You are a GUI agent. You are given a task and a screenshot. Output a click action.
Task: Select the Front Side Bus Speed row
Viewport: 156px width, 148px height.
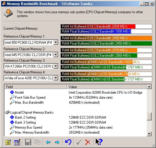pyautogui.click(x=76, y=97)
